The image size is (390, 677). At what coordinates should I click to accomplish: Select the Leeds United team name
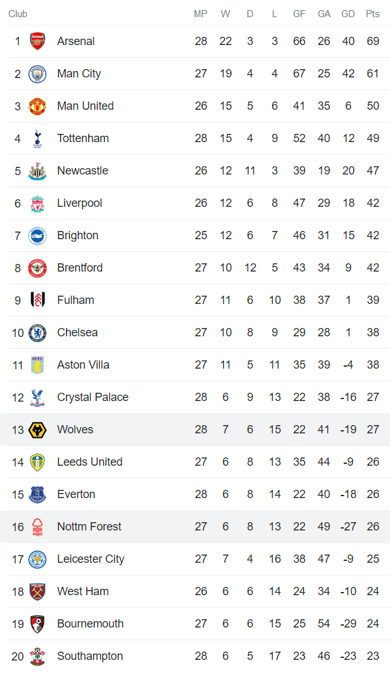point(89,462)
